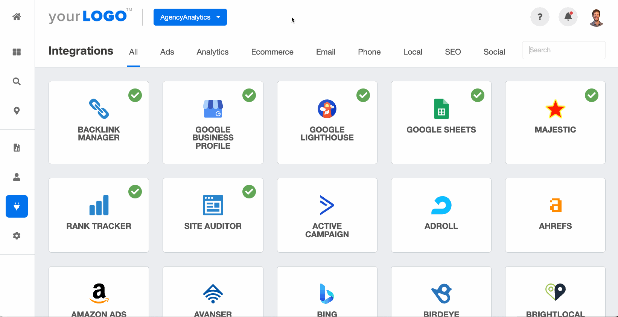Click the Integrations page heading
618x317 pixels.
click(81, 51)
